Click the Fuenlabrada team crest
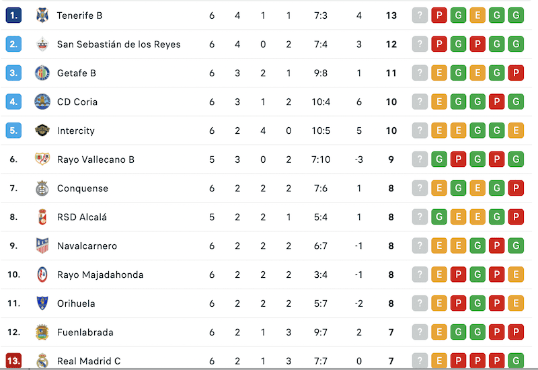This screenshot has height=370, width=538. point(42,332)
